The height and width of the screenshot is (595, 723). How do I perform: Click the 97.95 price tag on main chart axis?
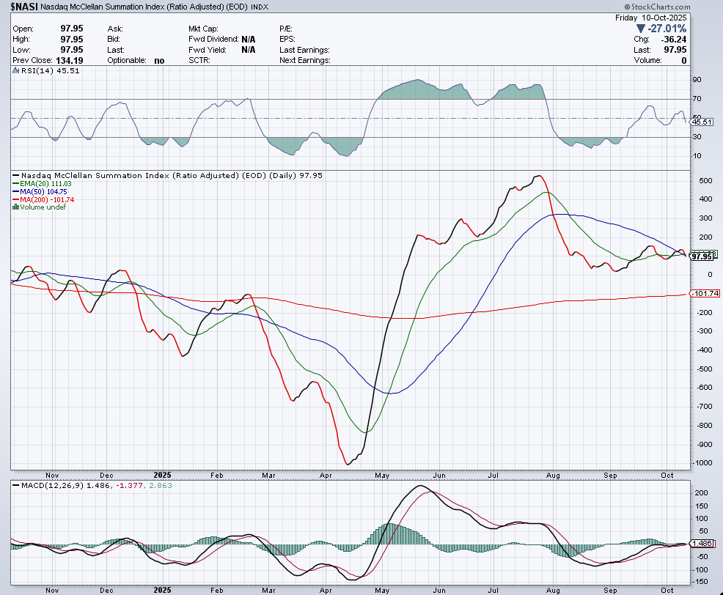click(702, 256)
